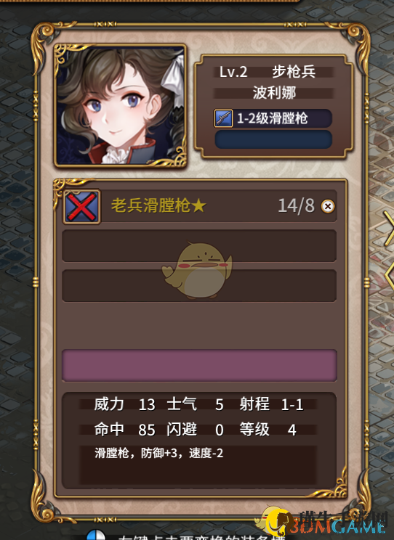Click the empty dark blue skill bar
The width and height of the screenshot is (394, 540).
tap(273, 139)
